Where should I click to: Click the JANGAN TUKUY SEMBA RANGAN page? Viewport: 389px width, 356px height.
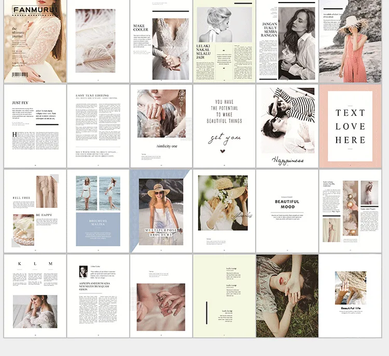(x=287, y=41)
